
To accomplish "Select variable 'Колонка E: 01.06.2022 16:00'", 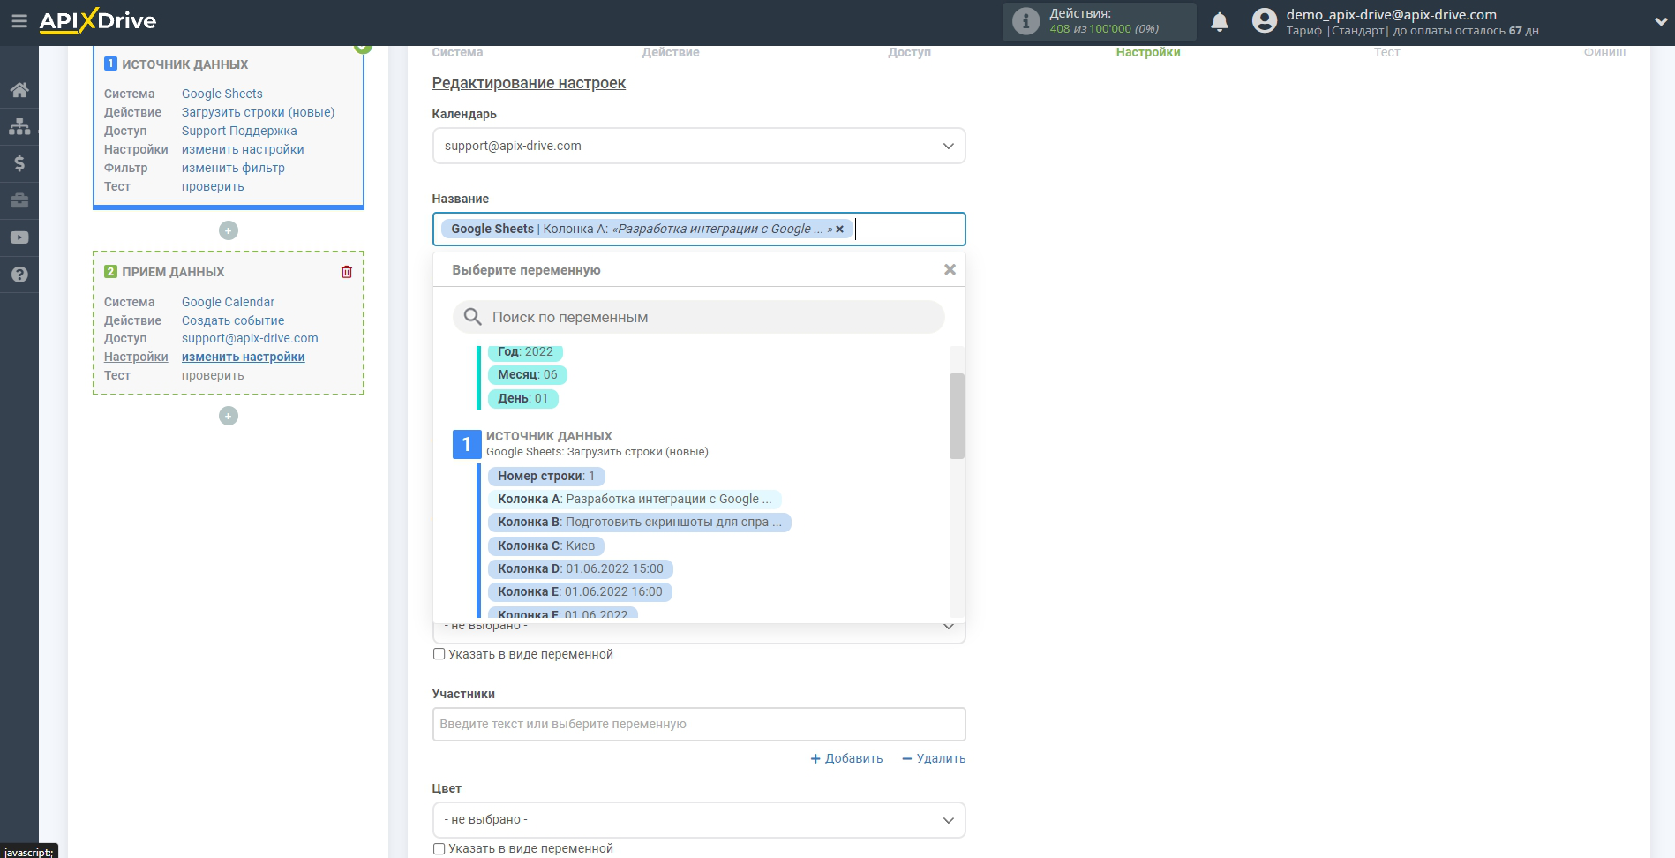I will click(x=580, y=591).
